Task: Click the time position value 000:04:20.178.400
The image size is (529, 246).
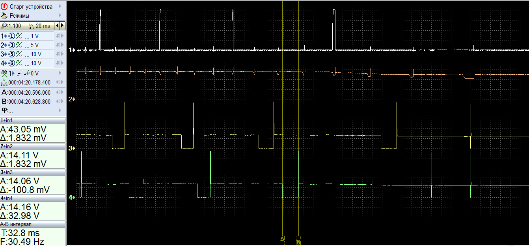Action: pos(30,83)
